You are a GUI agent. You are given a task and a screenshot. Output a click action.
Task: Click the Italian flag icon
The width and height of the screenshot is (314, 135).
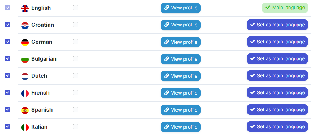click(x=25, y=127)
